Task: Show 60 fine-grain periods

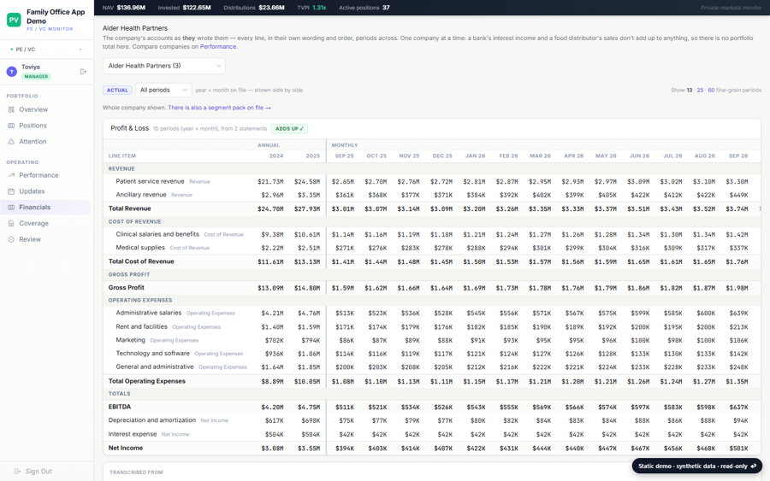Action: [711, 91]
